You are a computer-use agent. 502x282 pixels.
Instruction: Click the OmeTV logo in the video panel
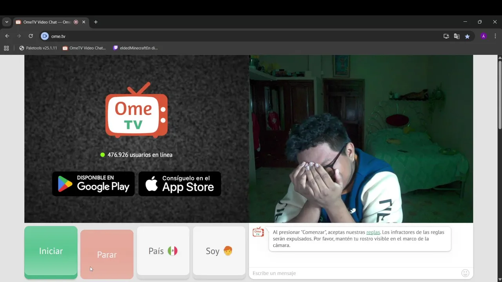click(x=136, y=110)
